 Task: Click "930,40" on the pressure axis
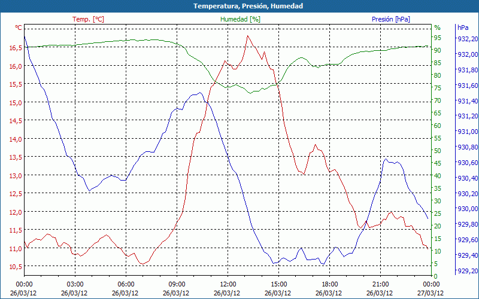468,178
